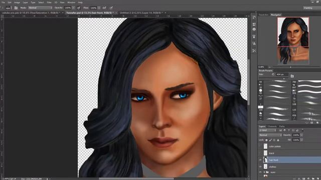Switch to the Paths tab
This screenshot has height=180, width=321.
(x=282, y=126)
